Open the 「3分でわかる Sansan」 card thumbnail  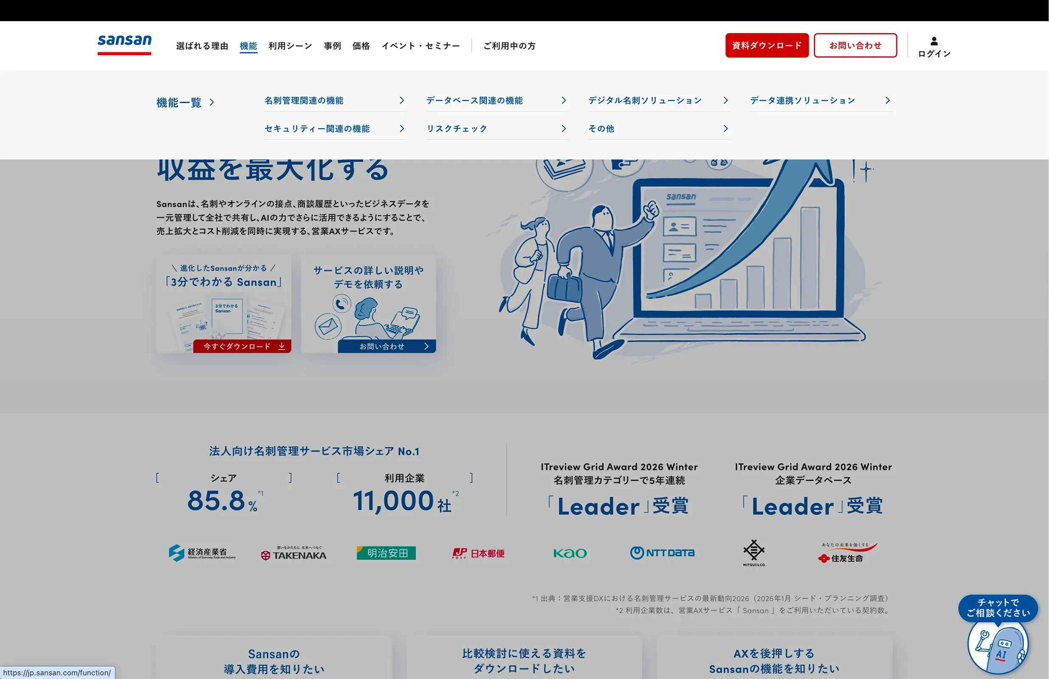[x=224, y=304]
